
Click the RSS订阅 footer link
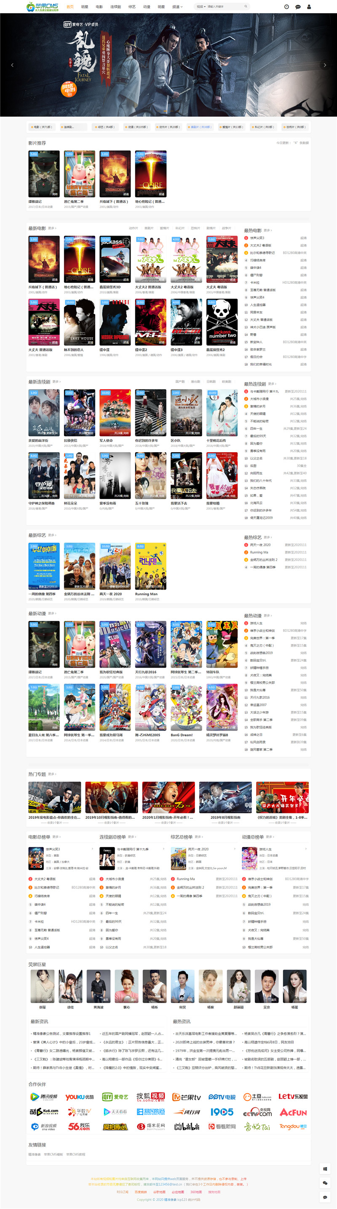click(x=122, y=1192)
